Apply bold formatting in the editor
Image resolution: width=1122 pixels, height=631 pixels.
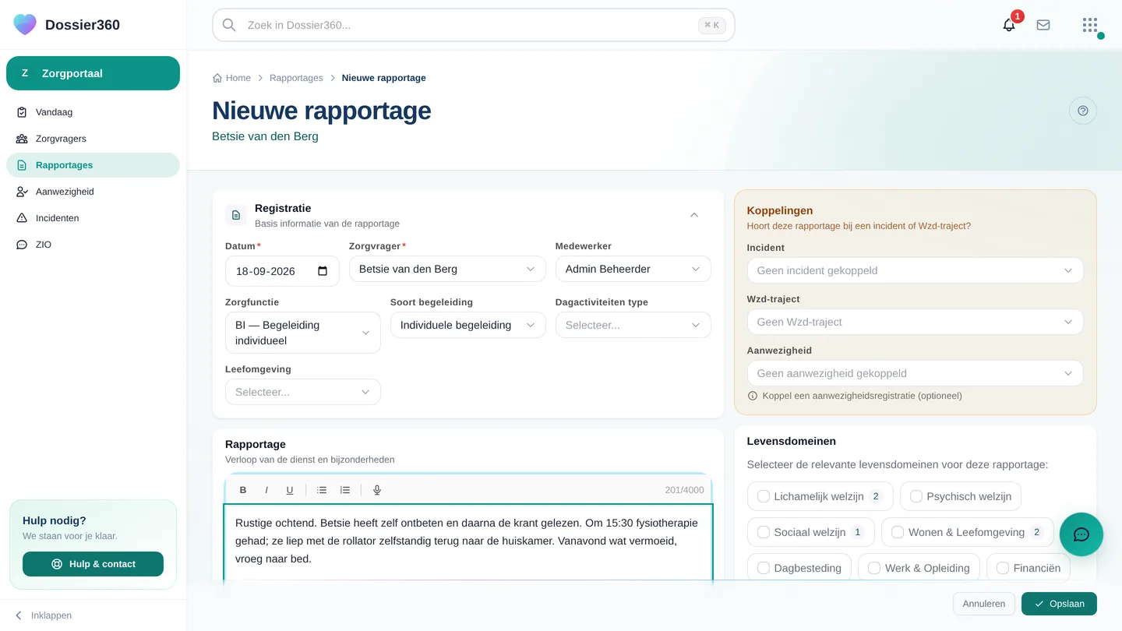tap(243, 490)
